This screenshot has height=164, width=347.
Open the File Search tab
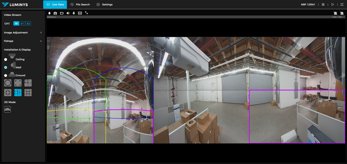[x=80, y=4]
